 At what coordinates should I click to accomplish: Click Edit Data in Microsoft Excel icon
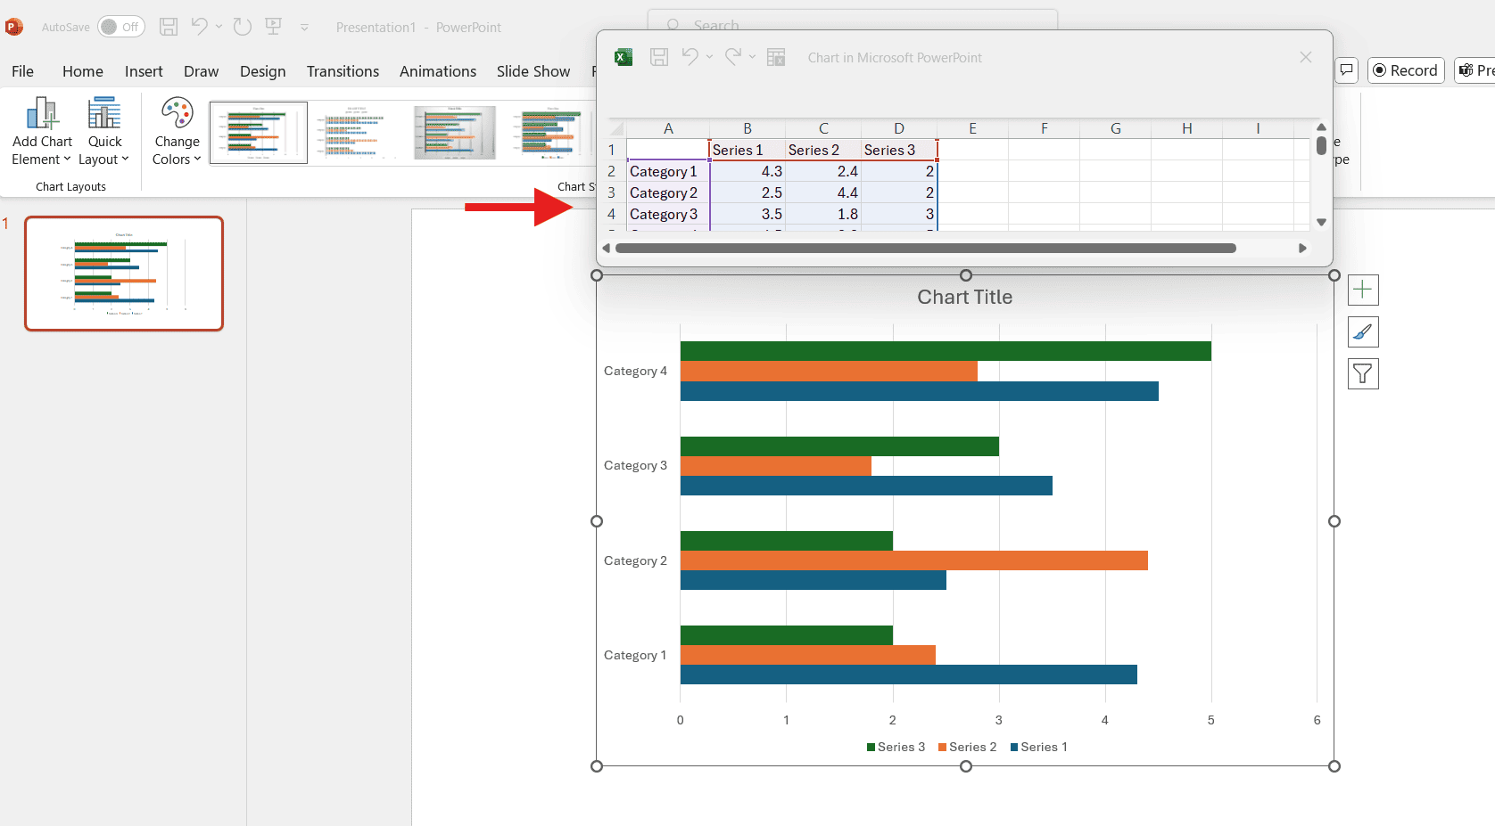point(776,57)
